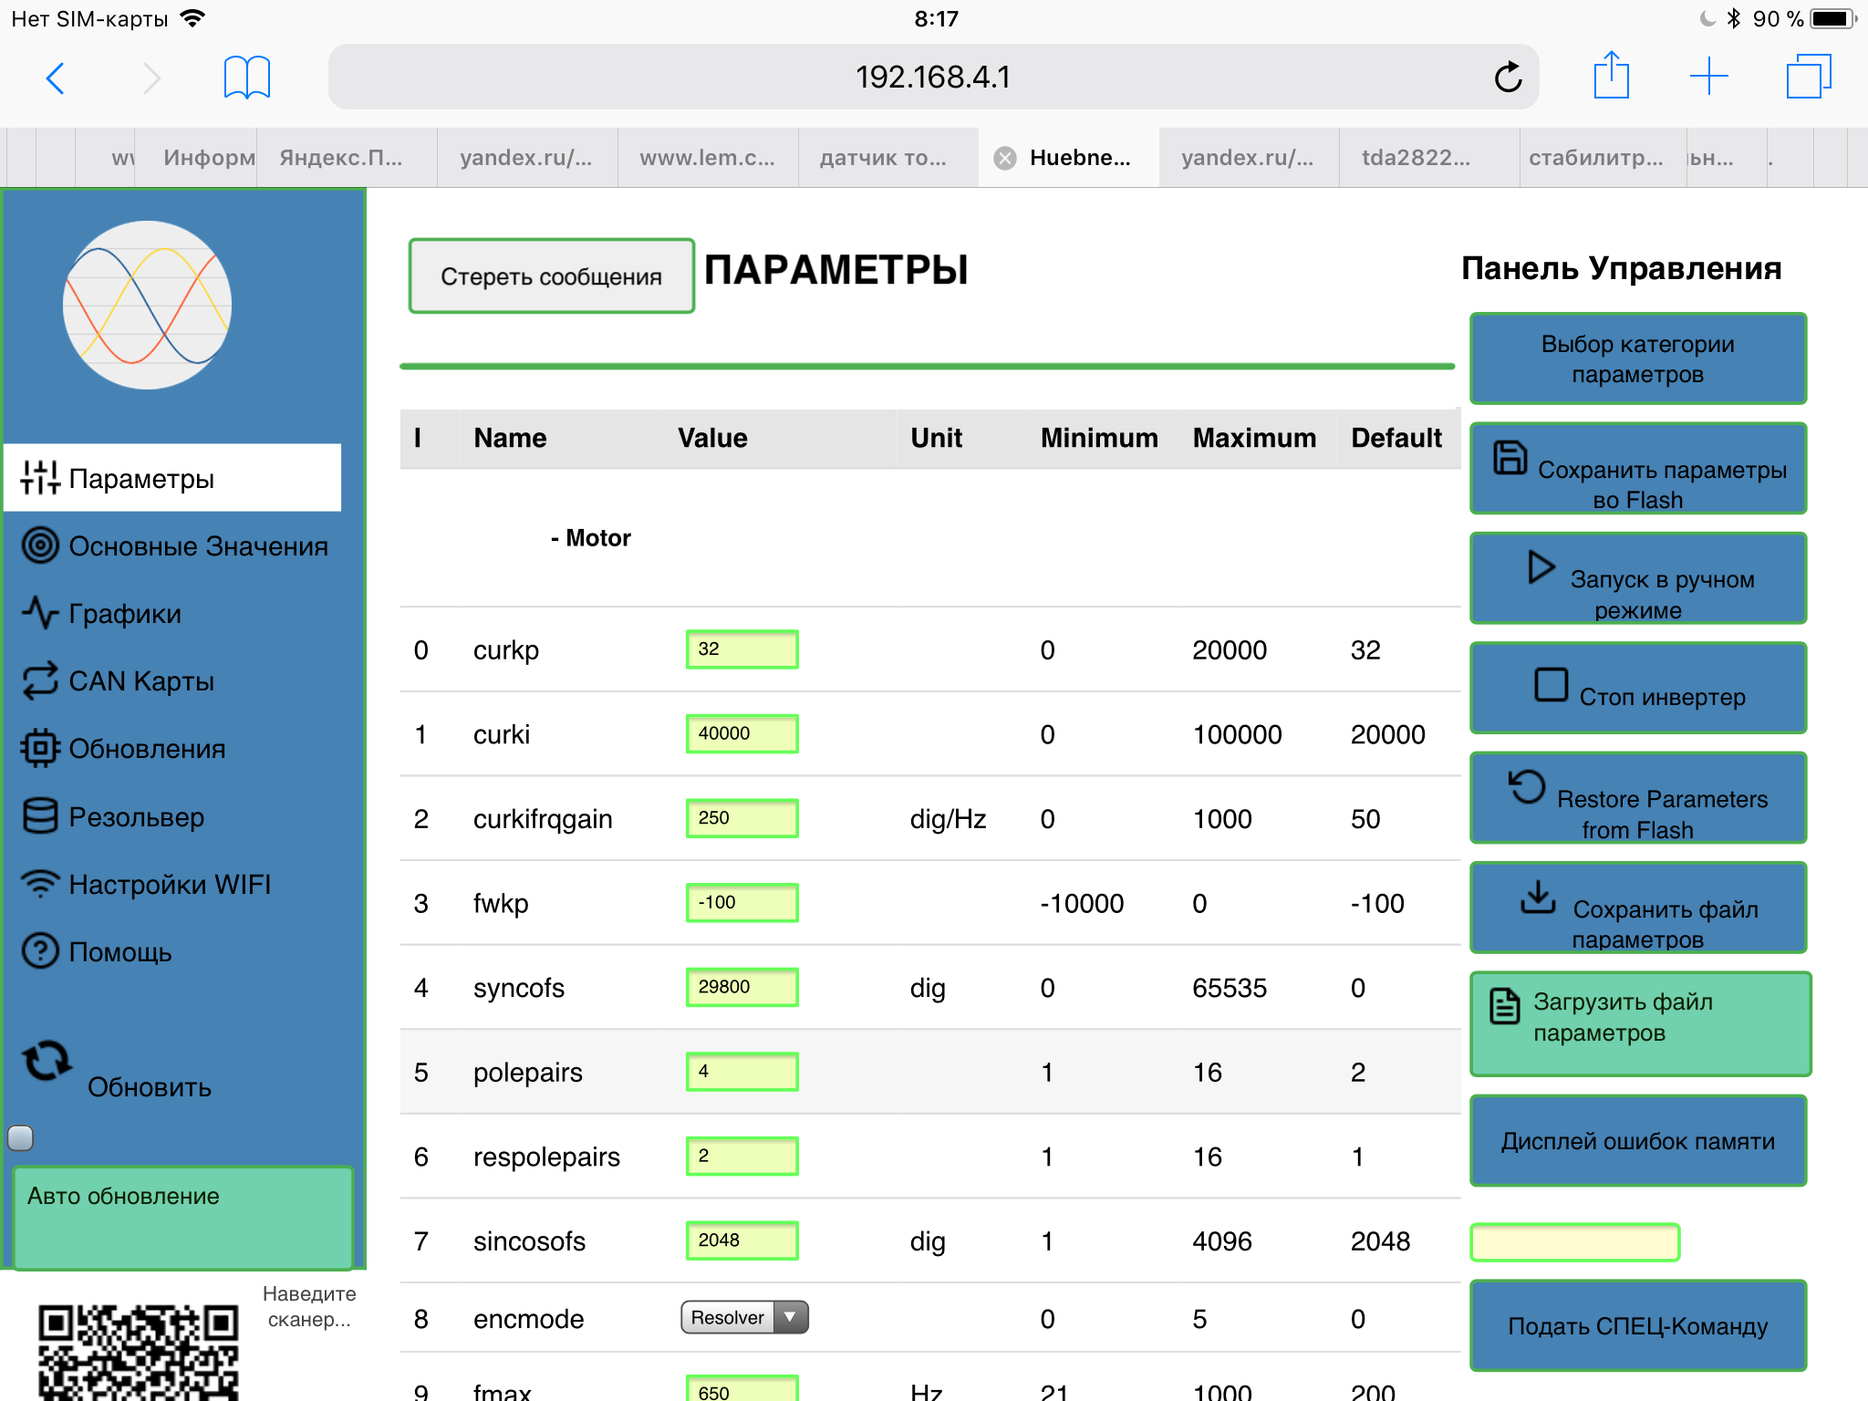This screenshot has width=1868, height=1401.
Task: Close the Huebne... tab with X
Action: (1004, 159)
